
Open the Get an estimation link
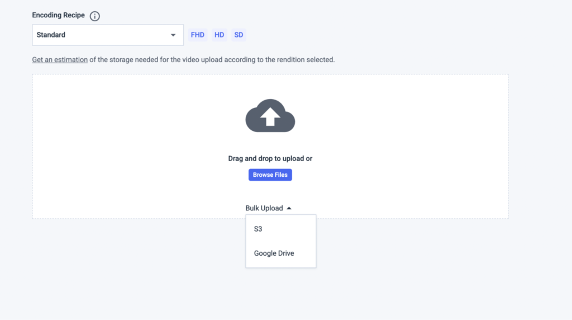(60, 59)
